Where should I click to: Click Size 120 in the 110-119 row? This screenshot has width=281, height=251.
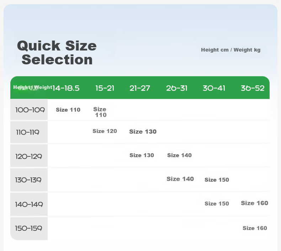point(105,131)
